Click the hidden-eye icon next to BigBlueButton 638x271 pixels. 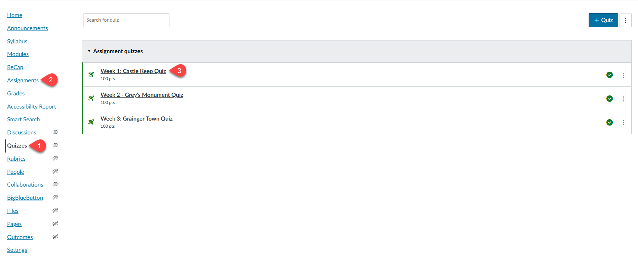click(x=55, y=197)
